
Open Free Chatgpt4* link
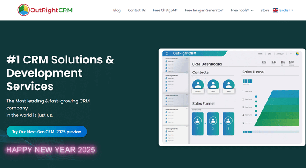click(165, 10)
